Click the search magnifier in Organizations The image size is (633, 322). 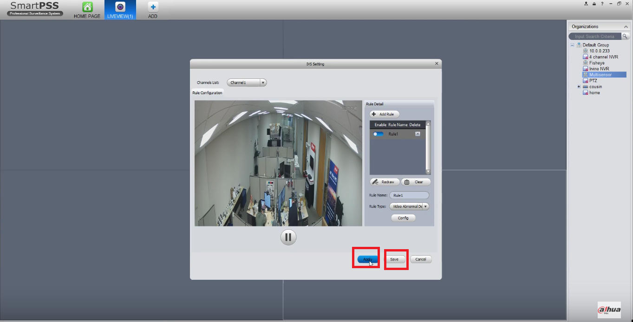[626, 36]
